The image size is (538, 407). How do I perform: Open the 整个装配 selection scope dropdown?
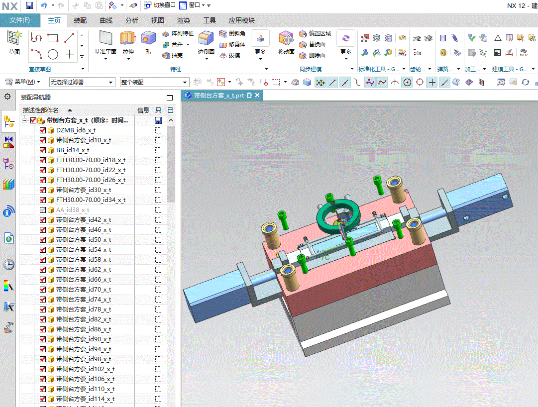pos(154,82)
